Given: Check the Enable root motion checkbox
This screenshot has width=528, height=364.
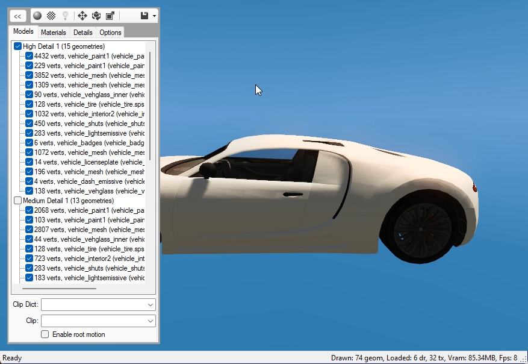Looking at the screenshot, I should (x=45, y=334).
